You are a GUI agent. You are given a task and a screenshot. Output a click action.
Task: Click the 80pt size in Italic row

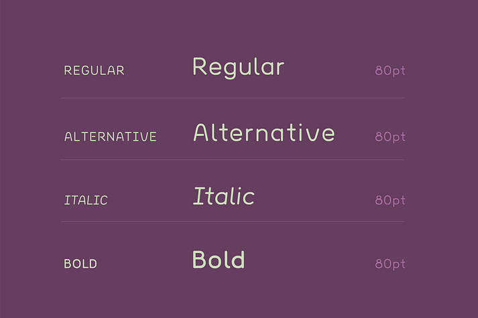click(390, 201)
